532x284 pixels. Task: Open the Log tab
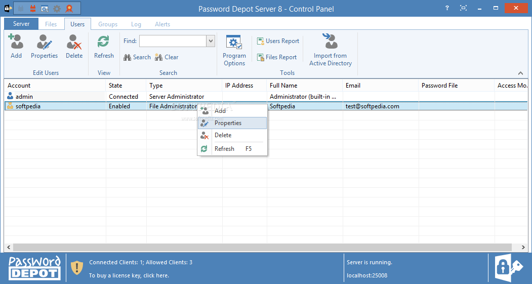[136, 24]
